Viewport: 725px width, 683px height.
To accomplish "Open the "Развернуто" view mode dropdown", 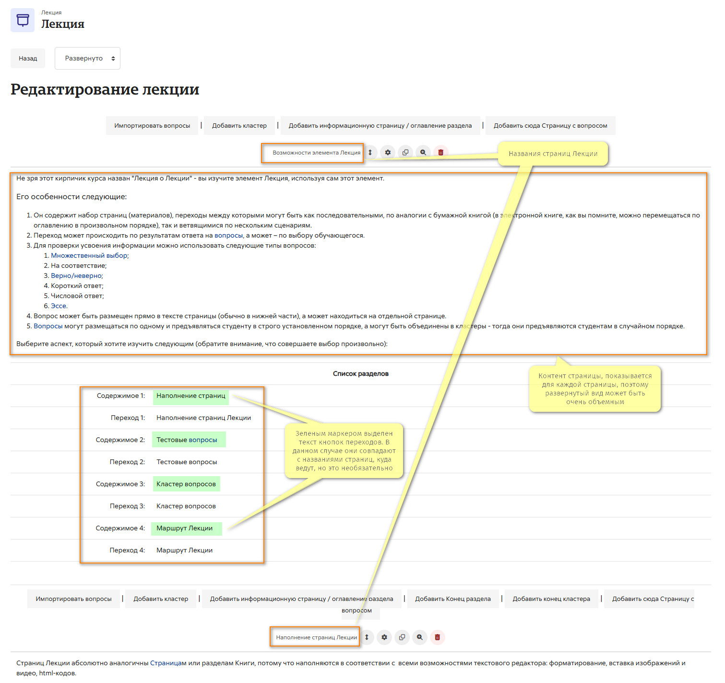I will pos(87,59).
